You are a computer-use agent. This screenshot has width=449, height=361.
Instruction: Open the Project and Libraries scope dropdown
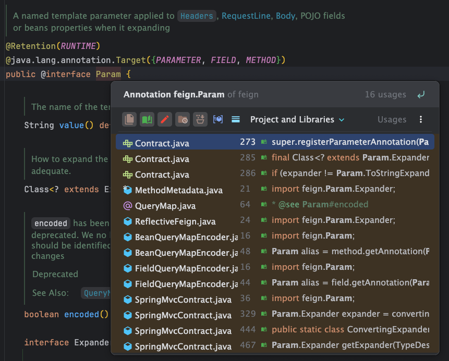(x=297, y=119)
